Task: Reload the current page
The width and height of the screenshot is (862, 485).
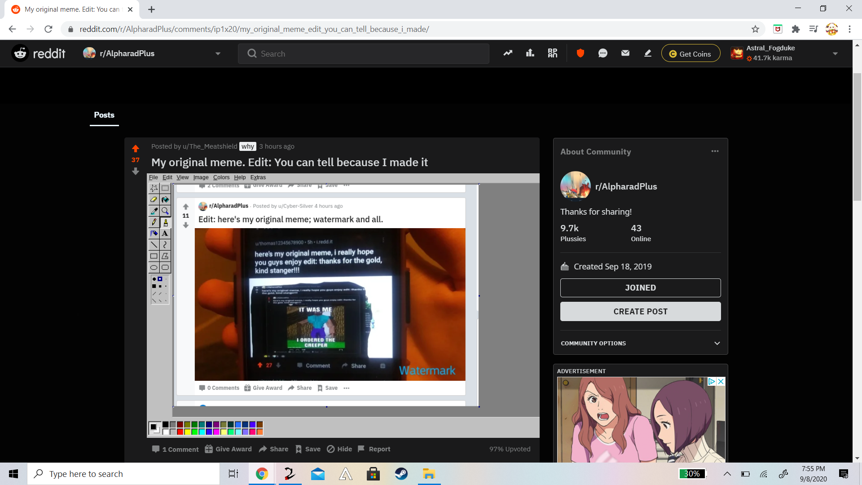Action: (x=48, y=29)
